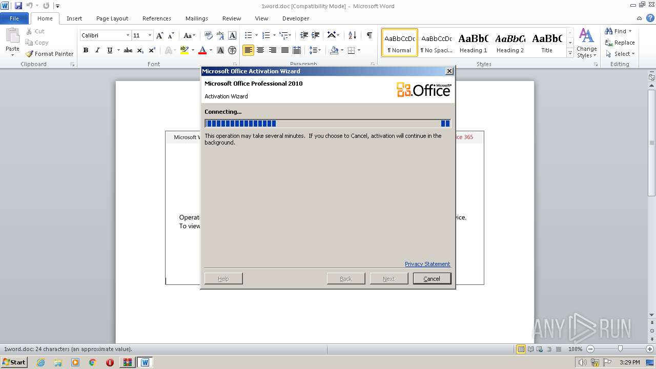Screen dimensions: 656x369
Task: Click the Word Help question mark icon
Action: 650,18
